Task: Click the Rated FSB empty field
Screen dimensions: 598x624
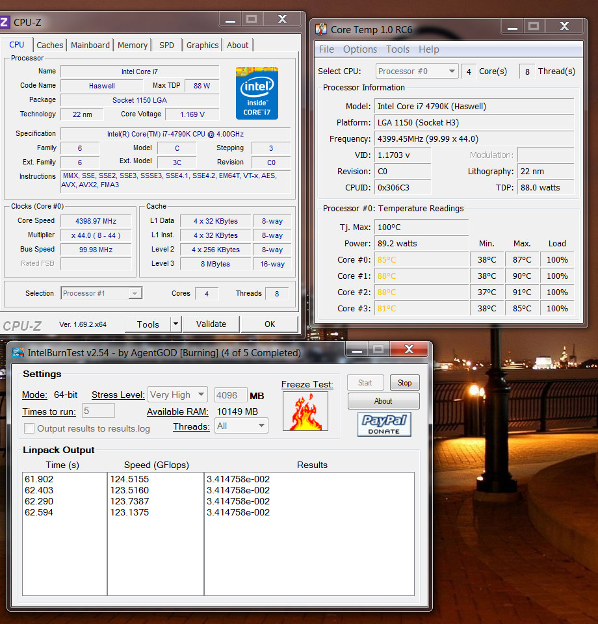Action: click(x=96, y=263)
